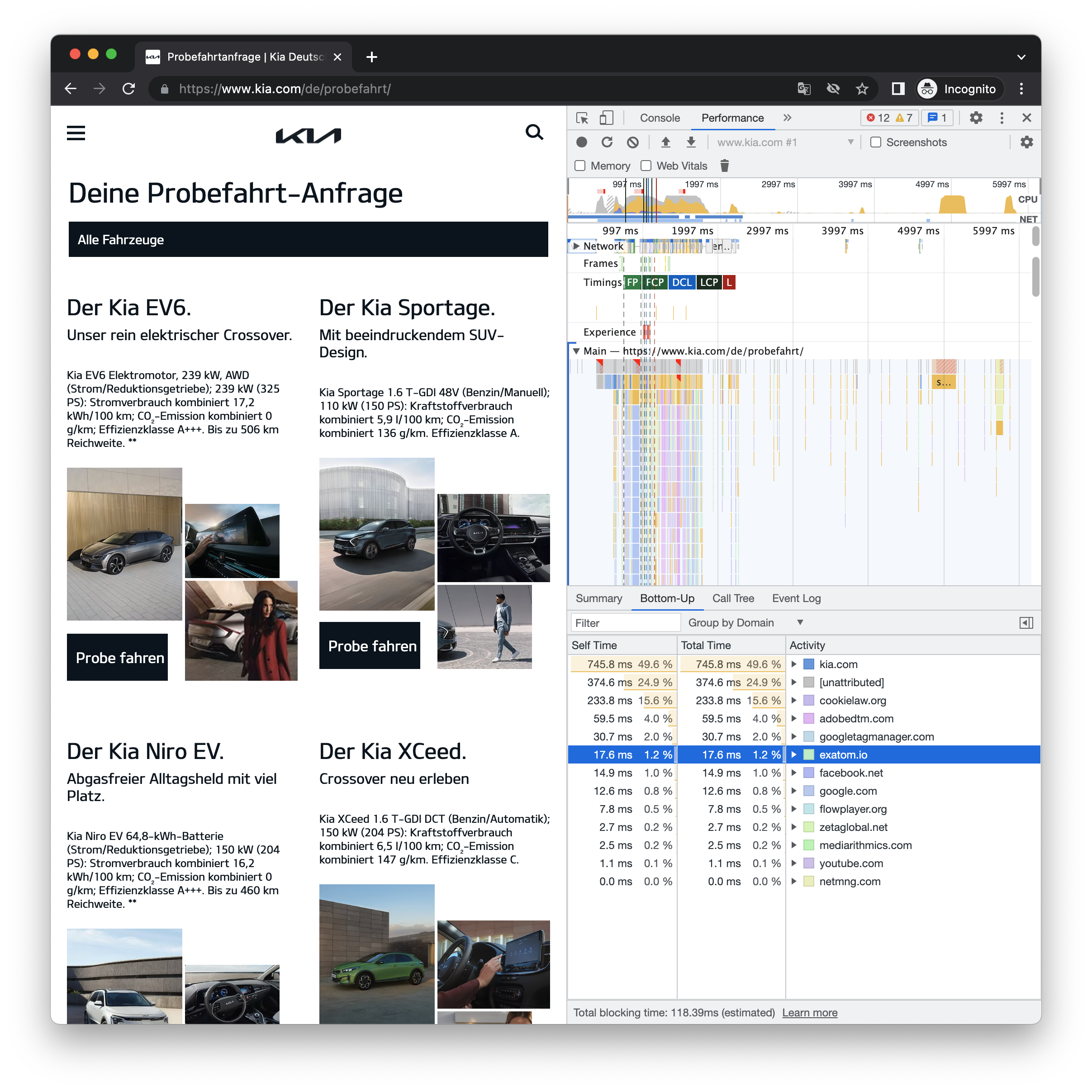Click the FCP timing marker

[655, 282]
